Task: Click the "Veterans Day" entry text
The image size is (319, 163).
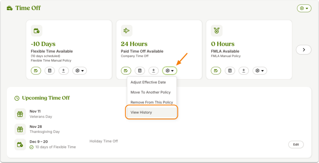Action: coord(41,117)
